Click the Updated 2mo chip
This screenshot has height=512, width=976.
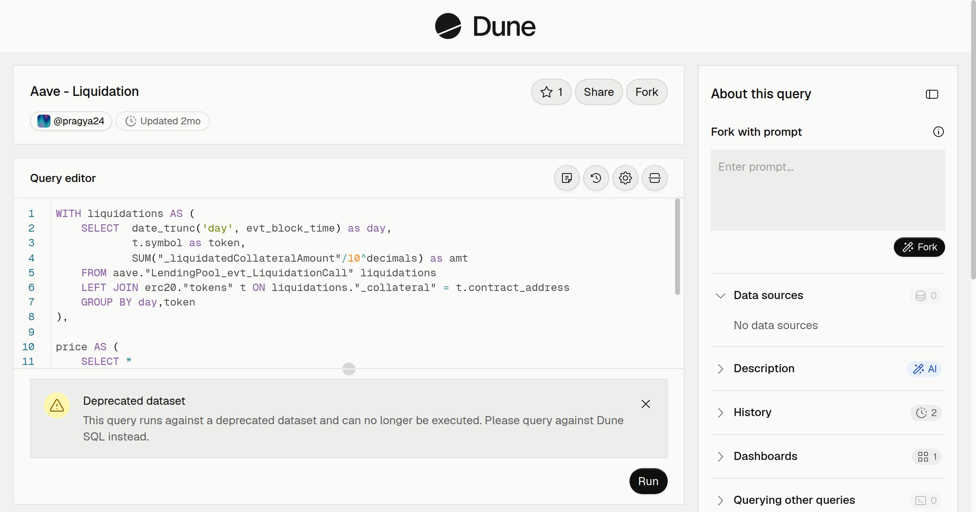163,121
